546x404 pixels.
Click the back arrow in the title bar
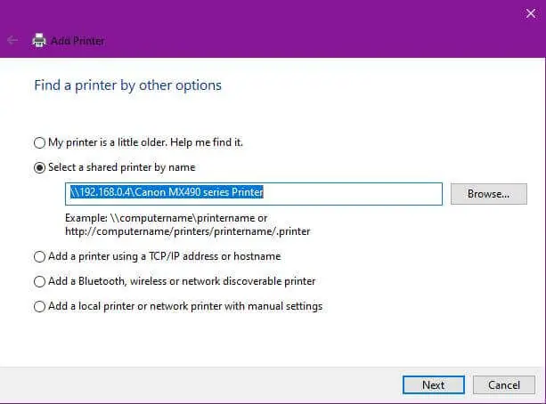click(x=12, y=40)
